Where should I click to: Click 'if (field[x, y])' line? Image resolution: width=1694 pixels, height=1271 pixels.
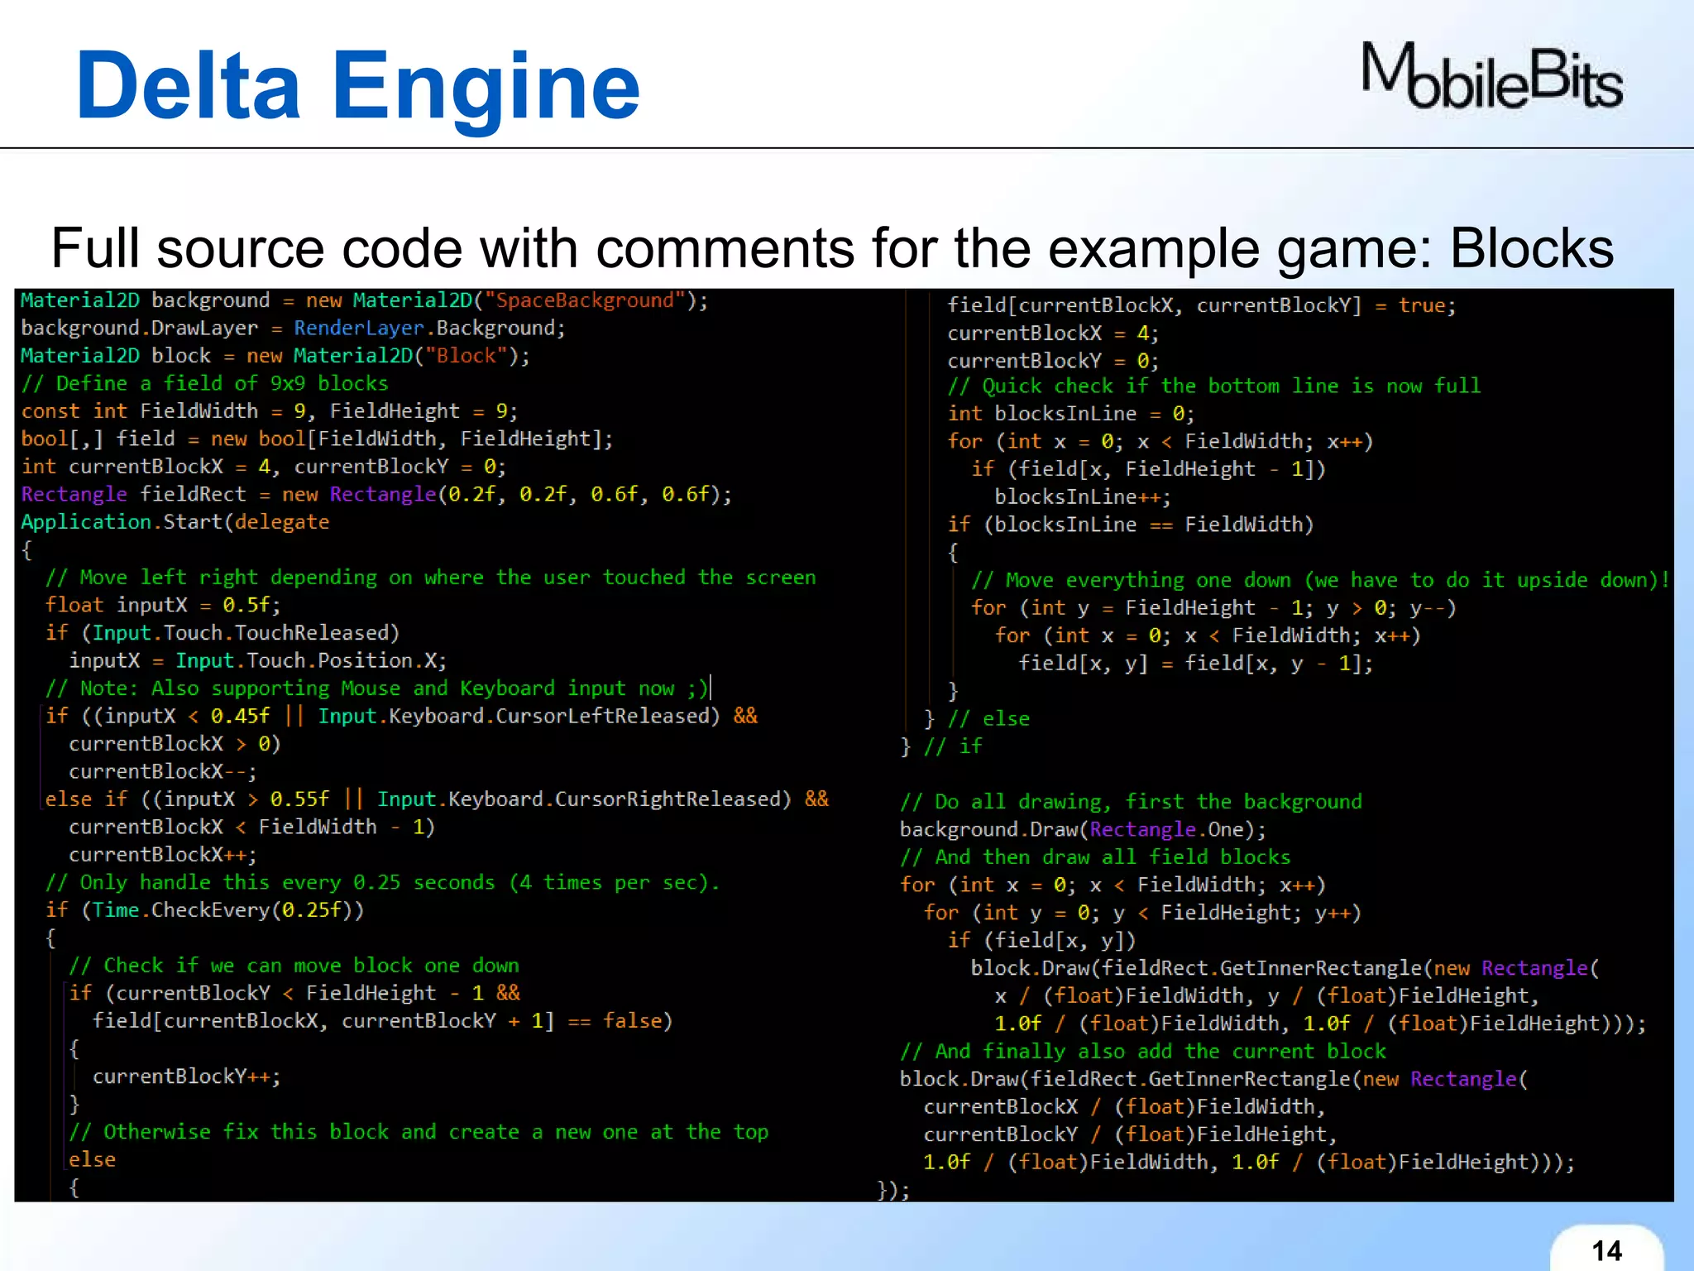coord(1041,940)
